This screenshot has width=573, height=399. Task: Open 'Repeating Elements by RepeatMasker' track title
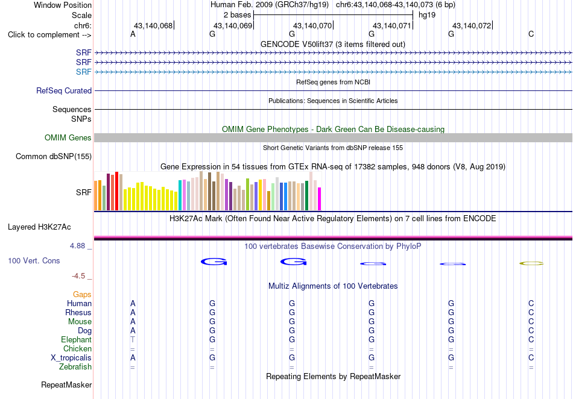click(x=333, y=376)
